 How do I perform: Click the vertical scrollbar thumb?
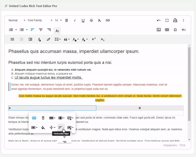pyautogui.click(x=189, y=84)
